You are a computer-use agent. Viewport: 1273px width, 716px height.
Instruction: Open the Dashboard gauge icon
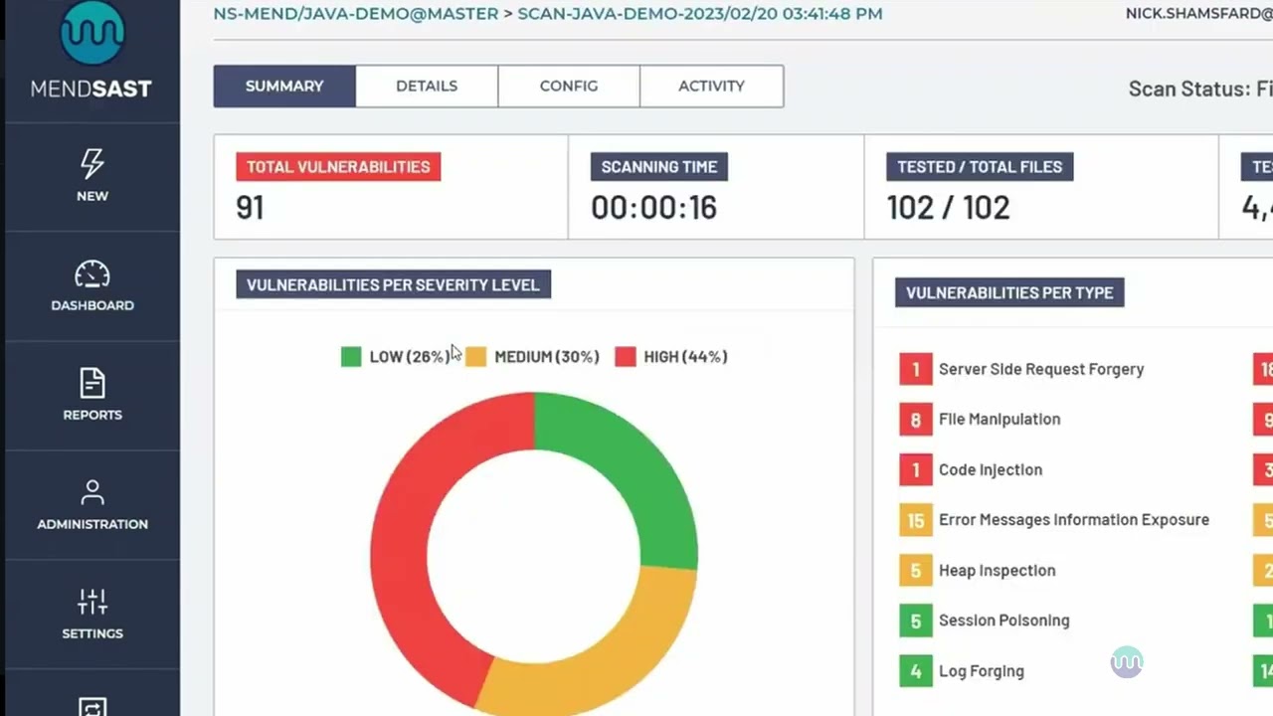tap(92, 274)
